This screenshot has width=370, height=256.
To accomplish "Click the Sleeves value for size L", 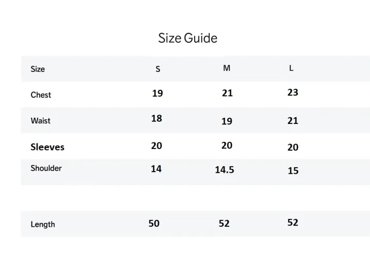I will pos(293,148).
